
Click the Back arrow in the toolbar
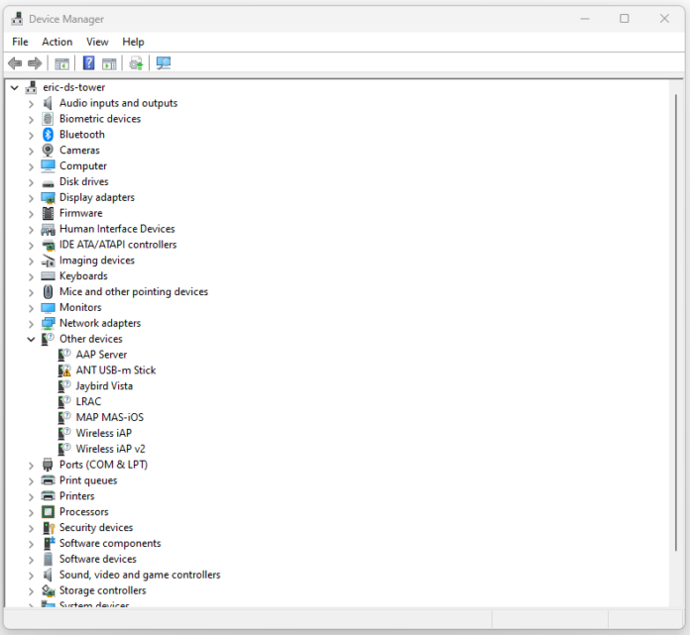pyautogui.click(x=15, y=63)
